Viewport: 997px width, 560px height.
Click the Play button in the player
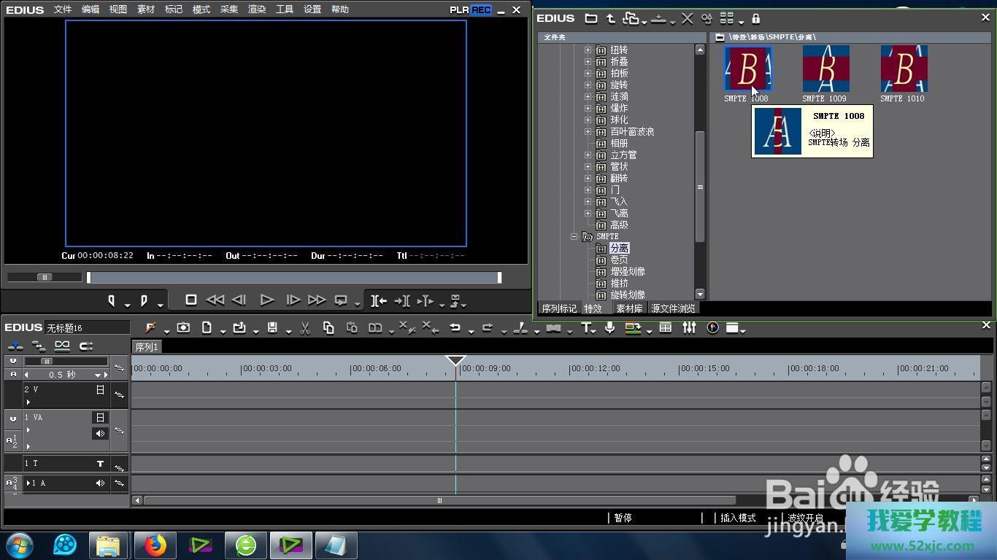coord(266,300)
